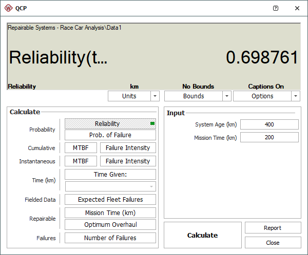
Task: Choose the Cumulative MTBF option
Action: (x=81, y=148)
